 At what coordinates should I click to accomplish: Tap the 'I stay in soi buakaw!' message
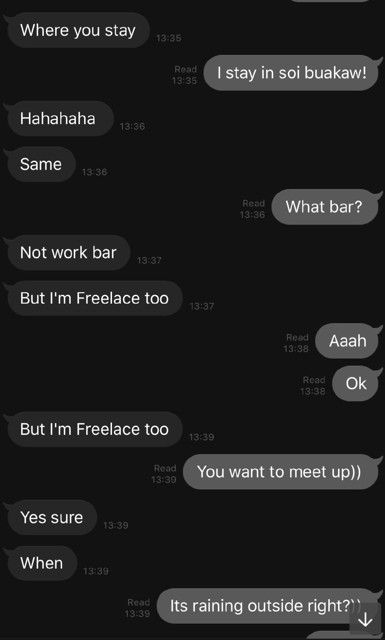pos(291,73)
